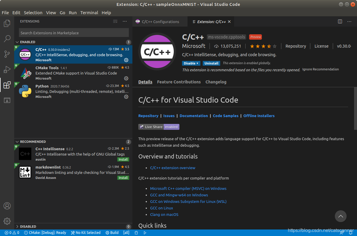
Task: Switch to Feature Contributions tab
Action: [179, 82]
